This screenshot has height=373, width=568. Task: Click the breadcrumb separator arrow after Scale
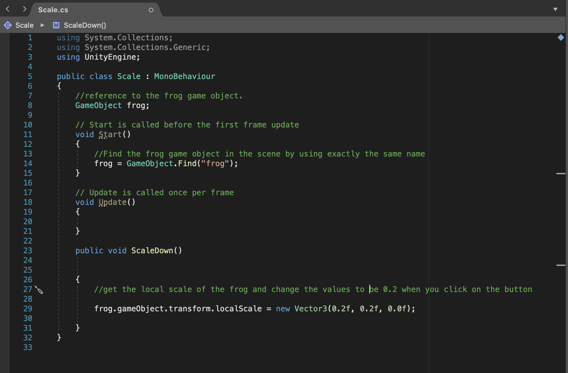point(42,25)
